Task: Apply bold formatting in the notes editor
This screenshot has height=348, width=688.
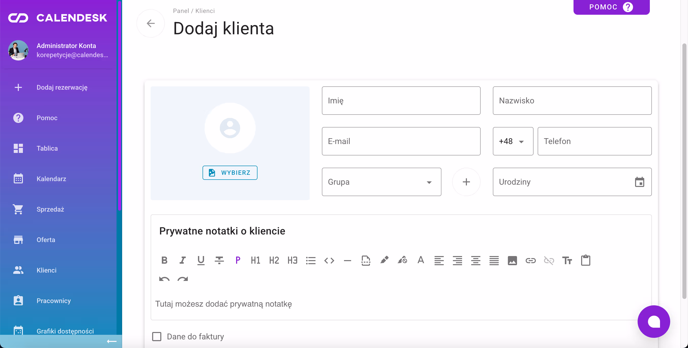Action: tap(165, 260)
